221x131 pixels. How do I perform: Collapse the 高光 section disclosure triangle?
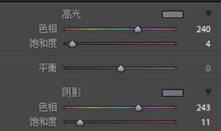208,14
